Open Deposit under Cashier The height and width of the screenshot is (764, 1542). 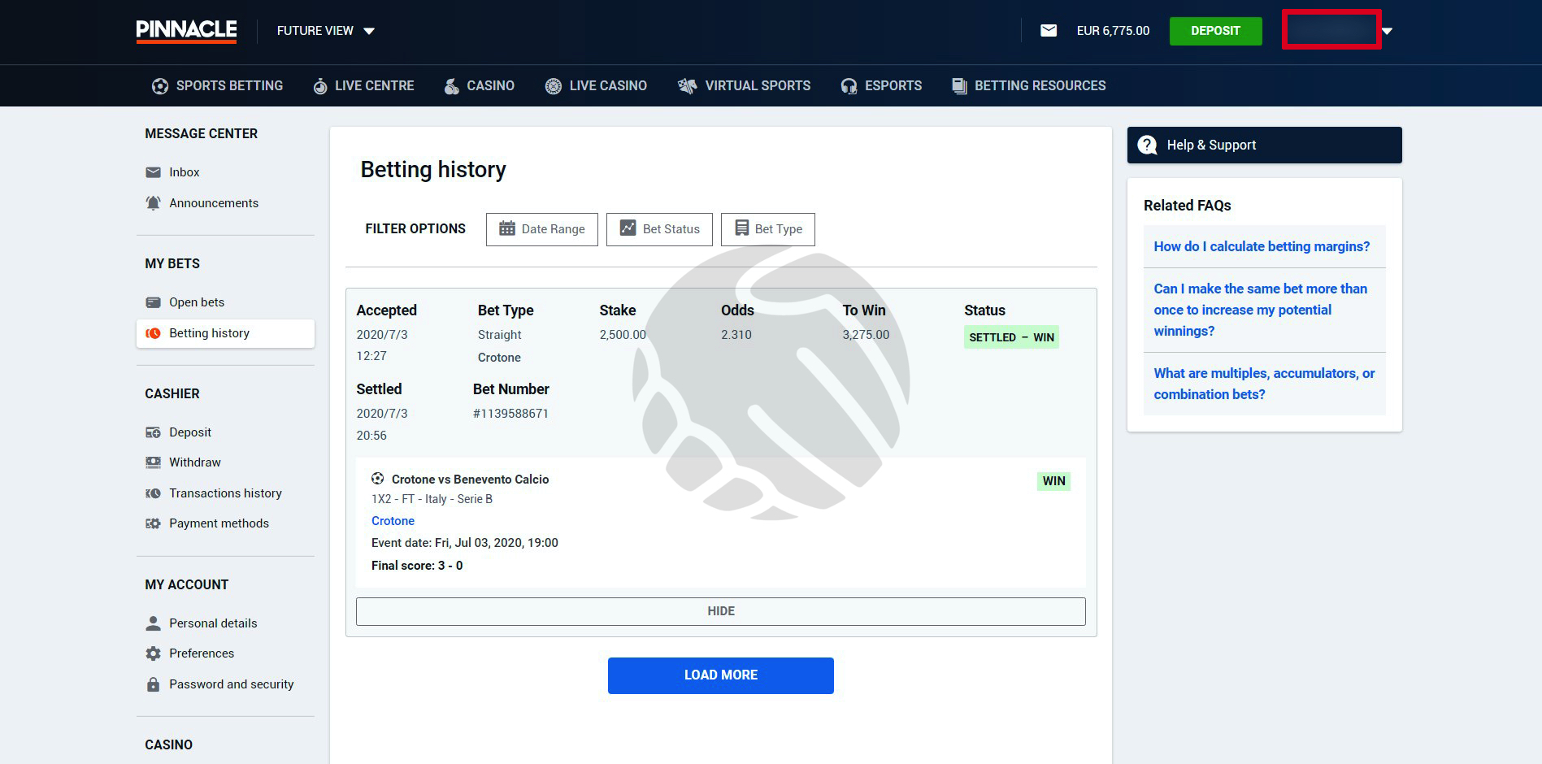click(190, 432)
